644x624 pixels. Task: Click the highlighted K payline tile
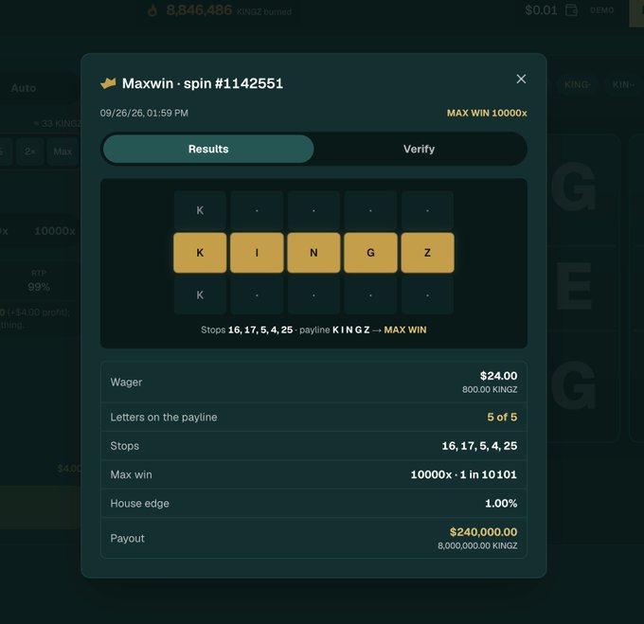200,253
